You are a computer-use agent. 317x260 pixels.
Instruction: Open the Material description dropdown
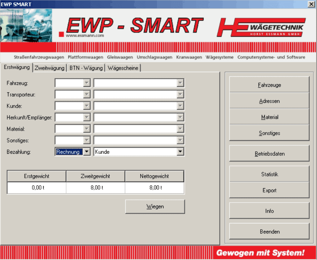[x=180, y=129]
